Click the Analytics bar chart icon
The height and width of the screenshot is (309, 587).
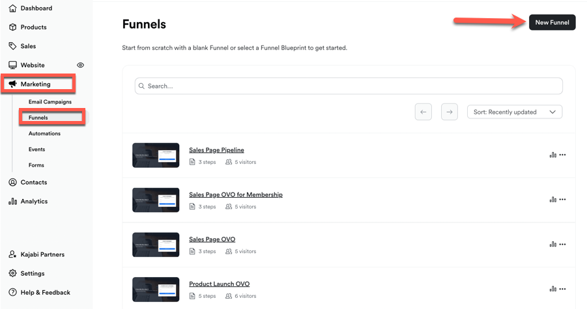12,201
